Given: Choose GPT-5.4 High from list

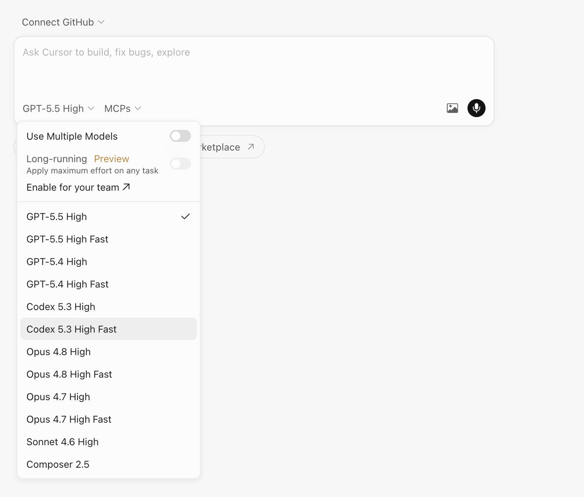Looking at the screenshot, I should 109,262.
